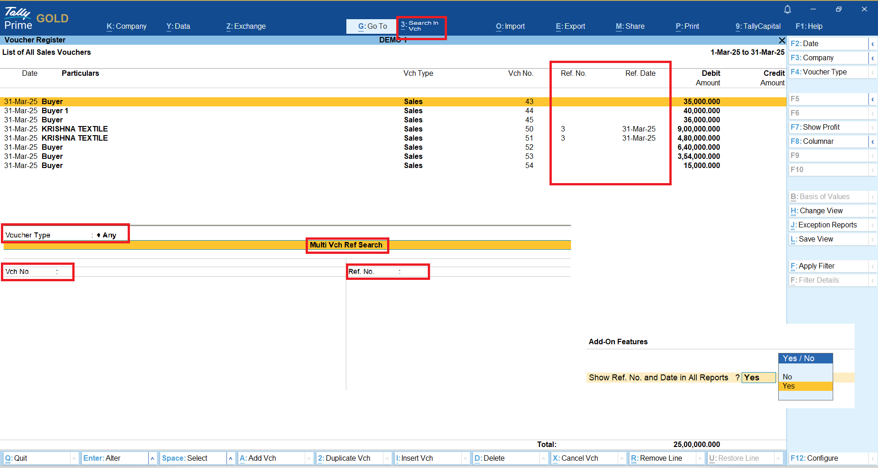Expand the Enter Alter caret arrow

click(x=152, y=458)
